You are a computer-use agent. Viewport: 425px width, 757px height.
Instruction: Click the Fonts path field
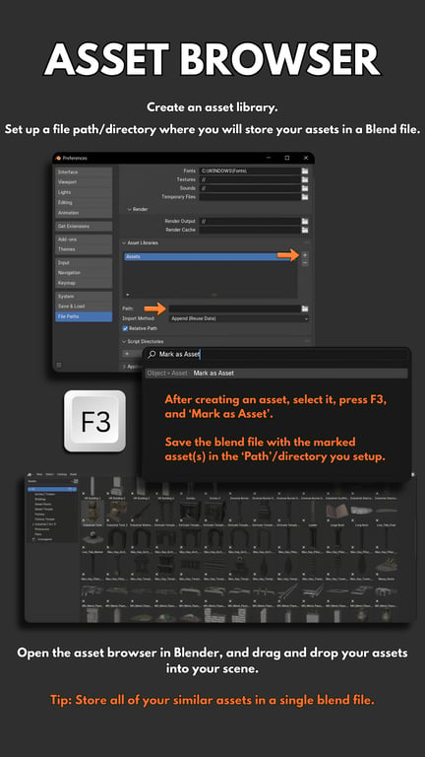[250, 171]
